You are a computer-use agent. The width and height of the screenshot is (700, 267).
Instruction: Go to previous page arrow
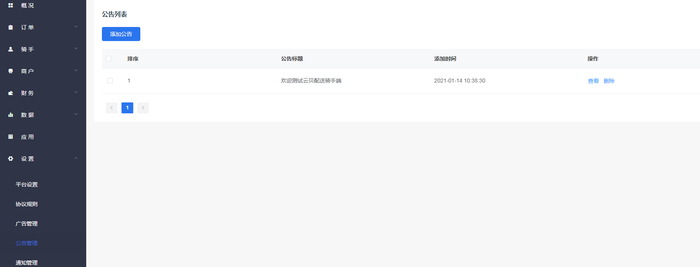112,108
